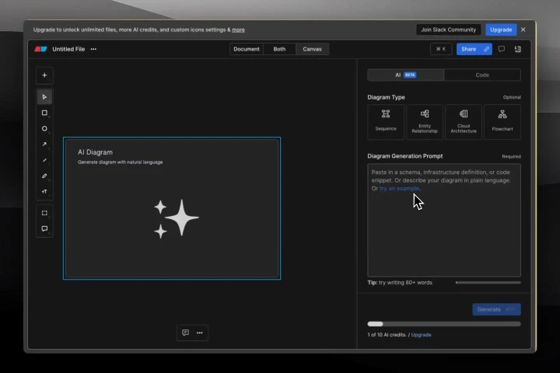Select the line drawing tool
This screenshot has height=373, width=560.
[x=44, y=160]
